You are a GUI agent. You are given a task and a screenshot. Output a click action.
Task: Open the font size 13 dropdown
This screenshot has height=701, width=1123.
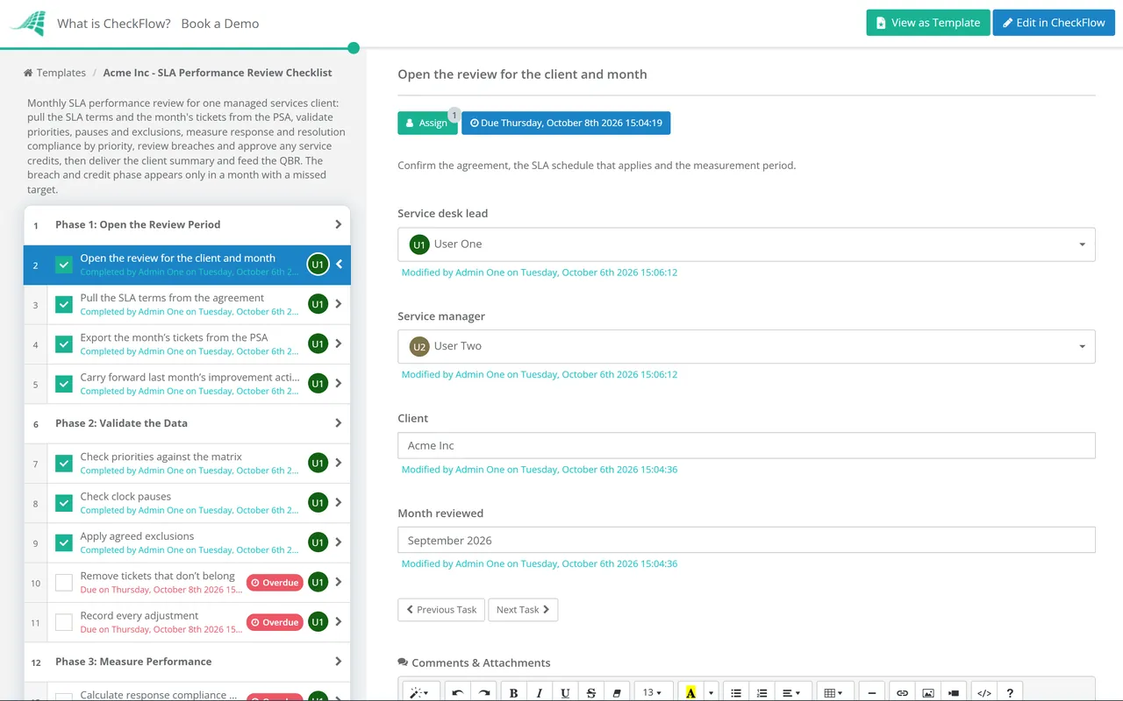pos(654,692)
